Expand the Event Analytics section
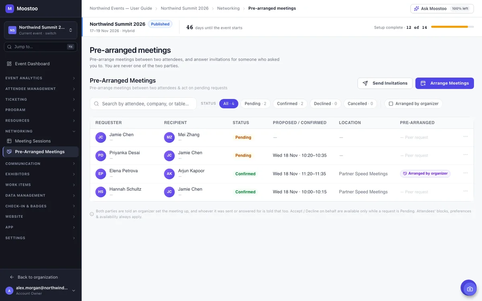This screenshot has height=301, width=482. (x=41, y=78)
